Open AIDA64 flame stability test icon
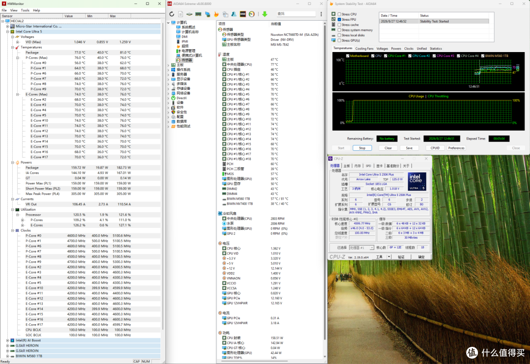Screen dimensions: 530x364 (216, 14)
